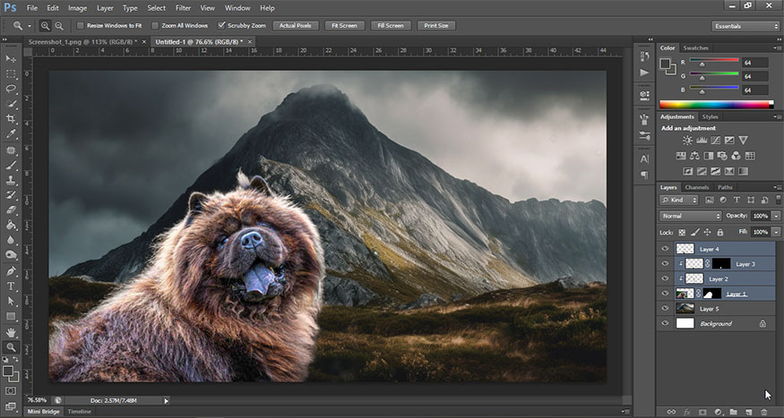Hide Layer 1 with eye icon
The height and width of the screenshot is (418, 784).
[x=665, y=294]
